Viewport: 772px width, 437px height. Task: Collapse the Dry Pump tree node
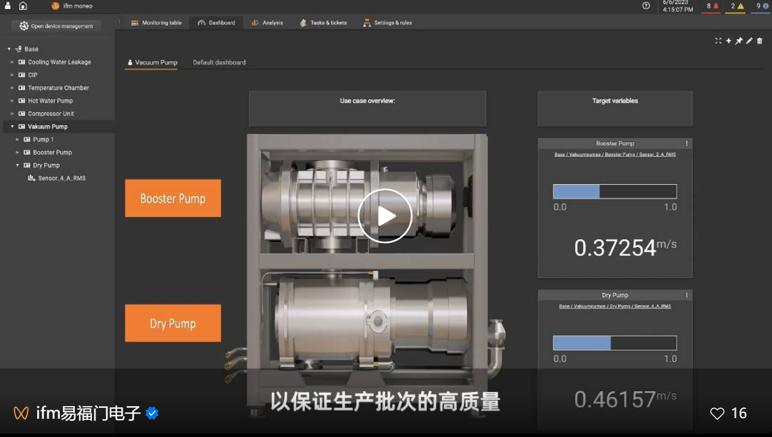17,165
